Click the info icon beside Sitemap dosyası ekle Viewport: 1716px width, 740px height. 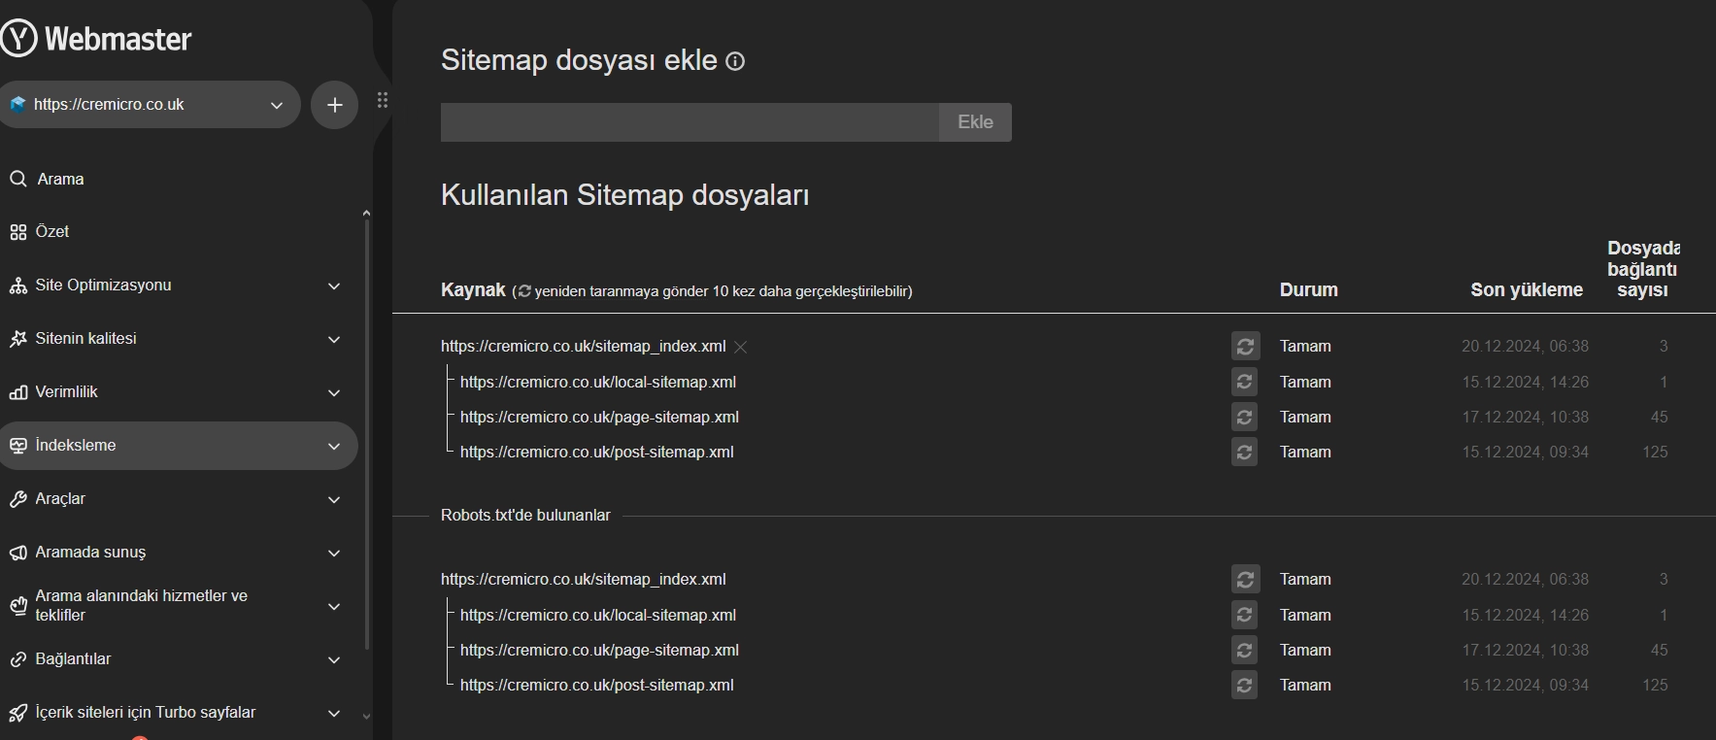(735, 61)
